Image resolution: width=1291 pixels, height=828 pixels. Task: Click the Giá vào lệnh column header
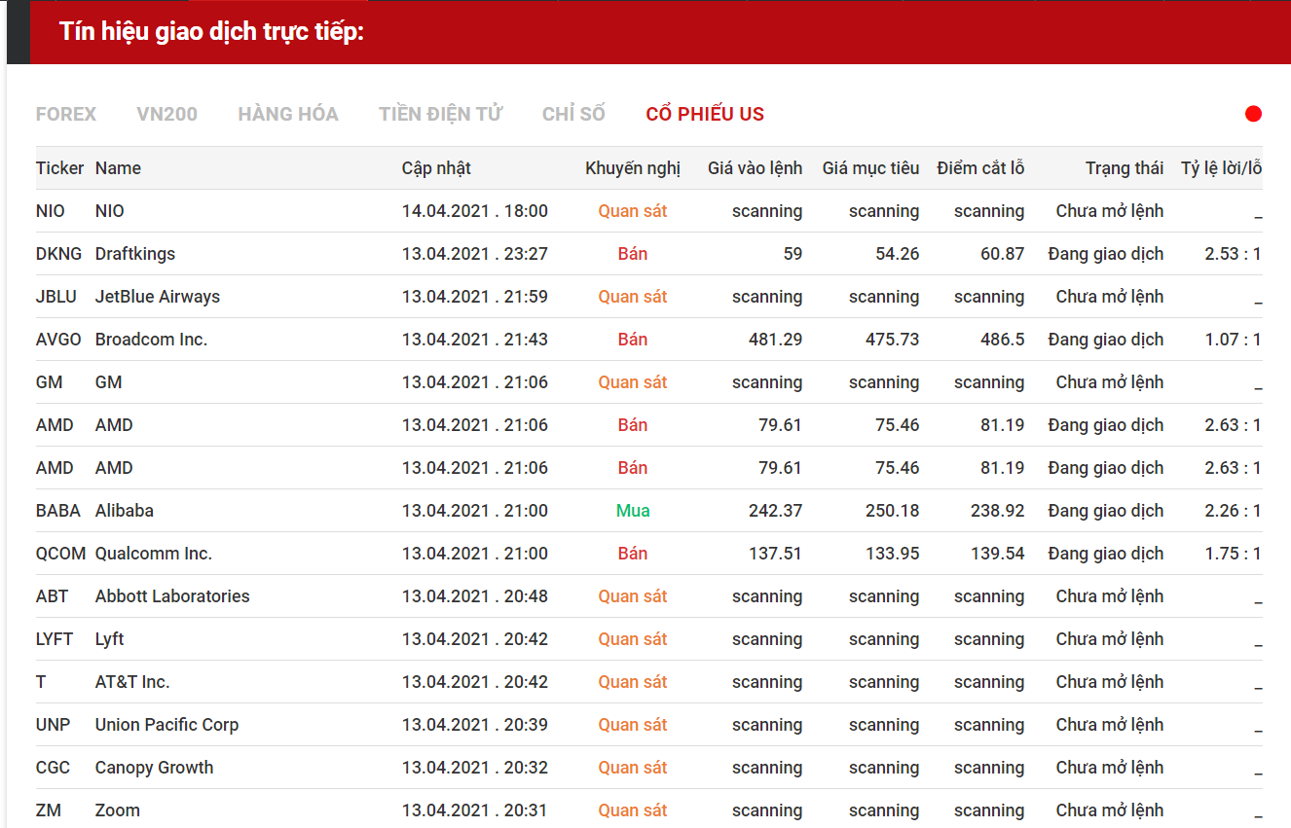(x=756, y=168)
